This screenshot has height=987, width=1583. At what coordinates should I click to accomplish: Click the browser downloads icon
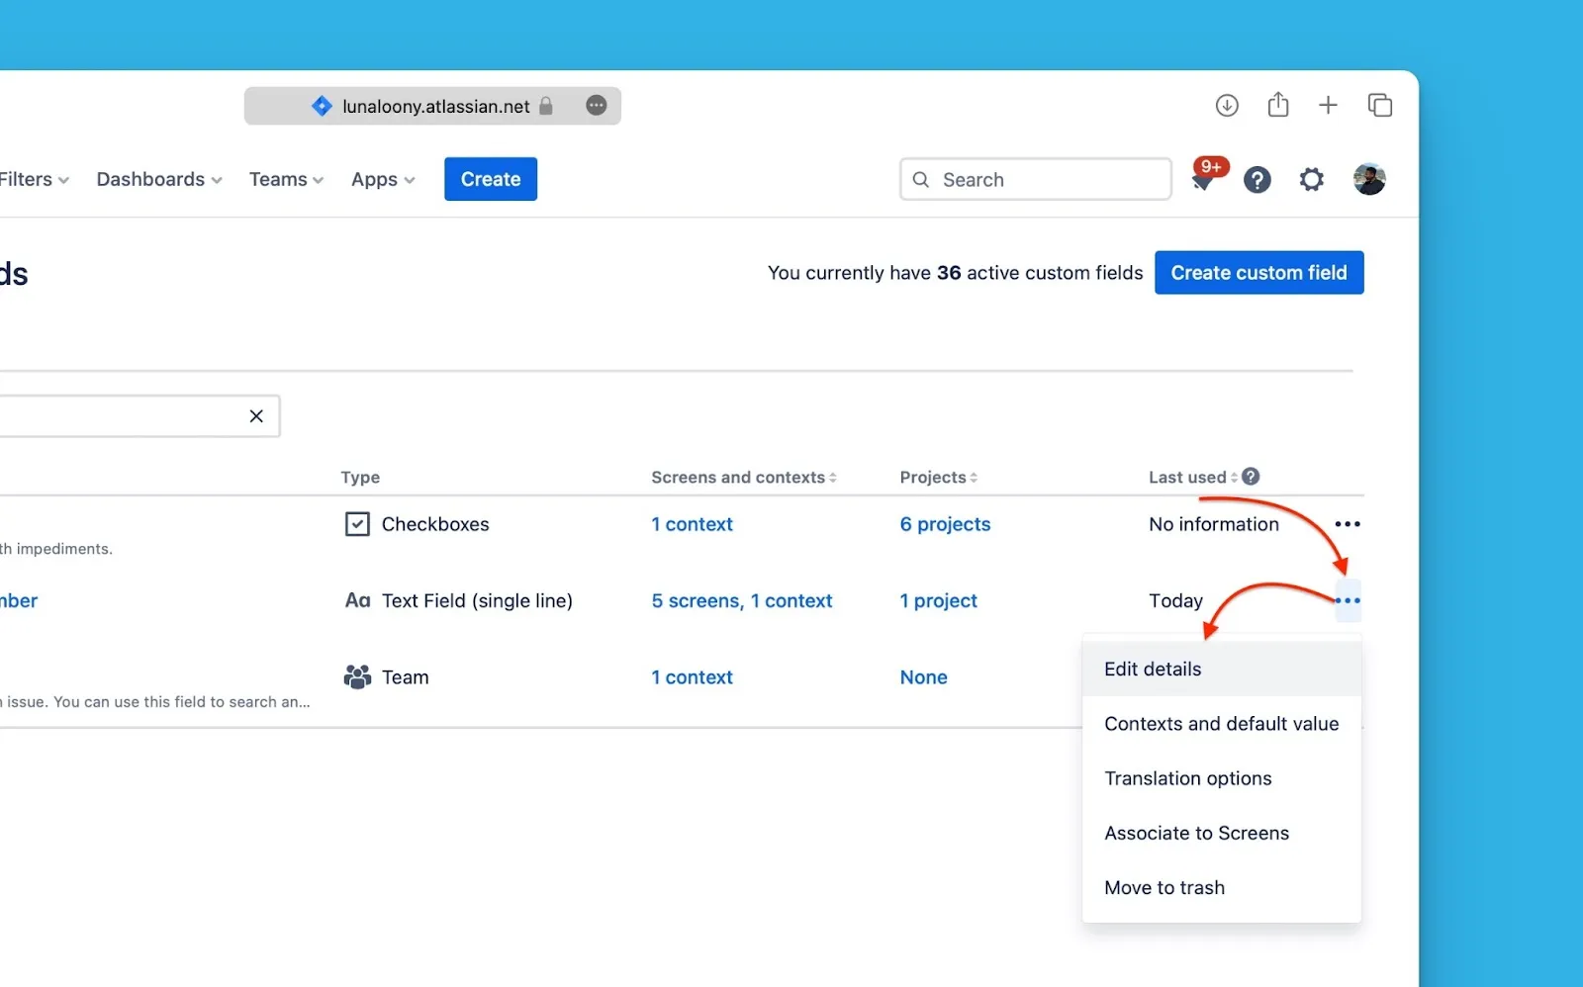(1227, 105)
